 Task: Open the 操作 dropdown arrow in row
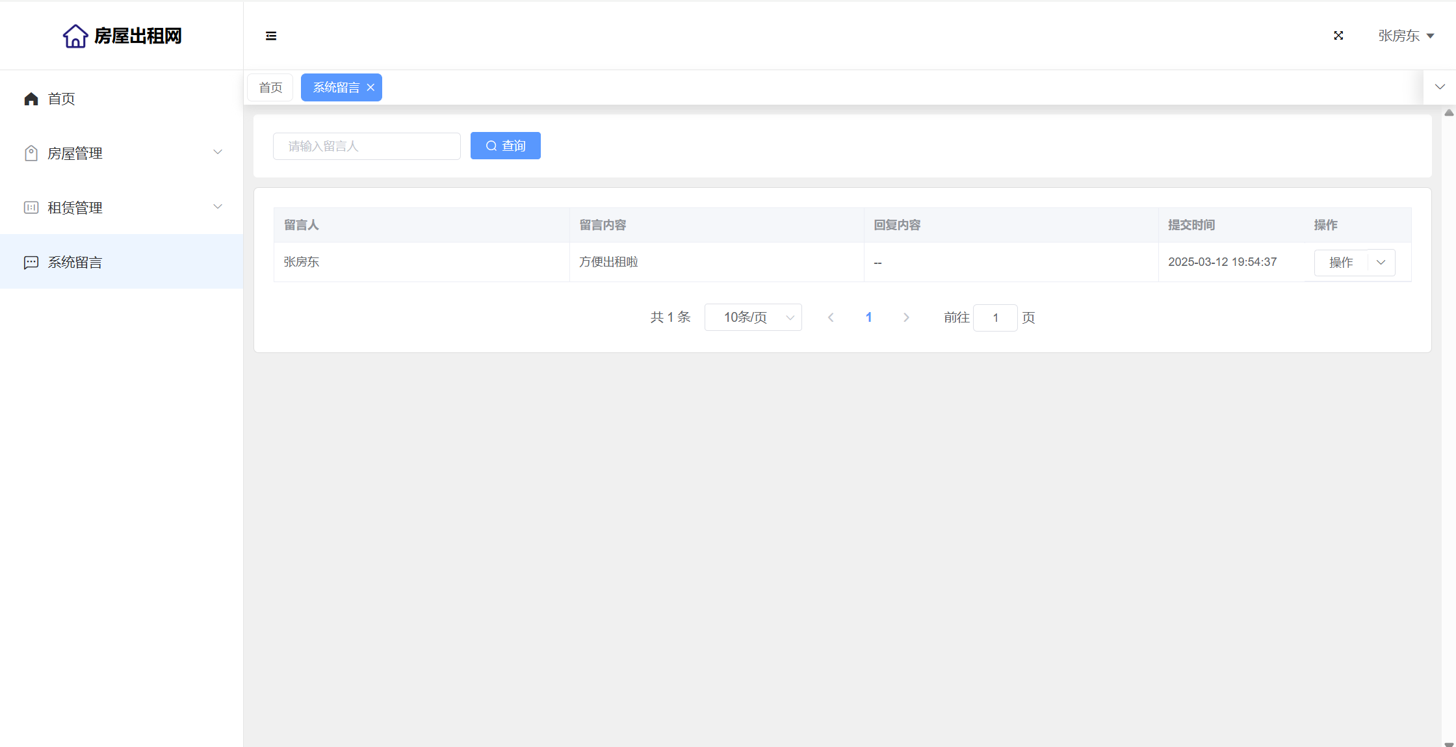click(x=1381, y=263)
